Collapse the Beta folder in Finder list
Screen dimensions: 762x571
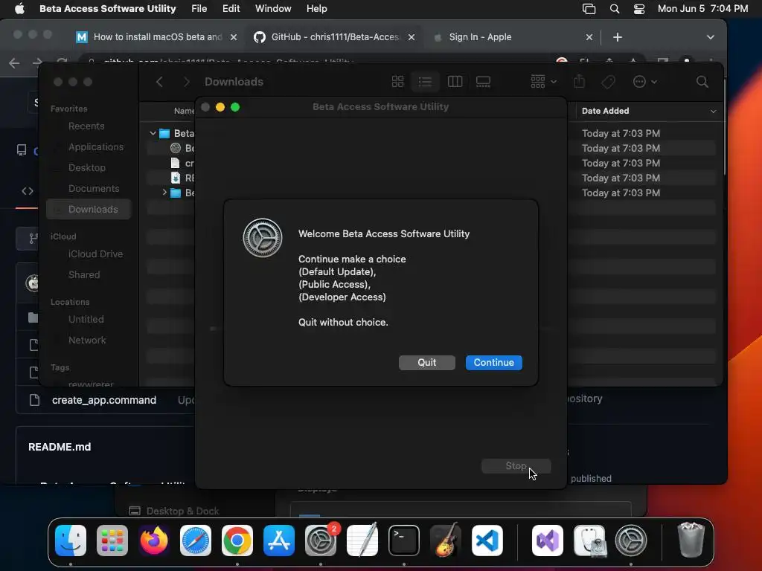coord(153,133)
